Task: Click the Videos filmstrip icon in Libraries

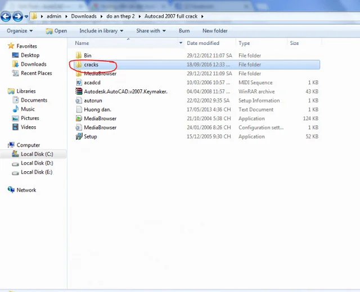Action: (x=15, y=127)
